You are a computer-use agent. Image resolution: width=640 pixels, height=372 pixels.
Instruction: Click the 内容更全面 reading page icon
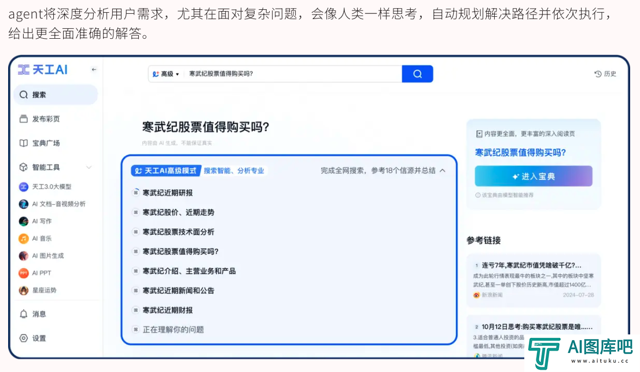pyautogui.click(x=479, y=134)
